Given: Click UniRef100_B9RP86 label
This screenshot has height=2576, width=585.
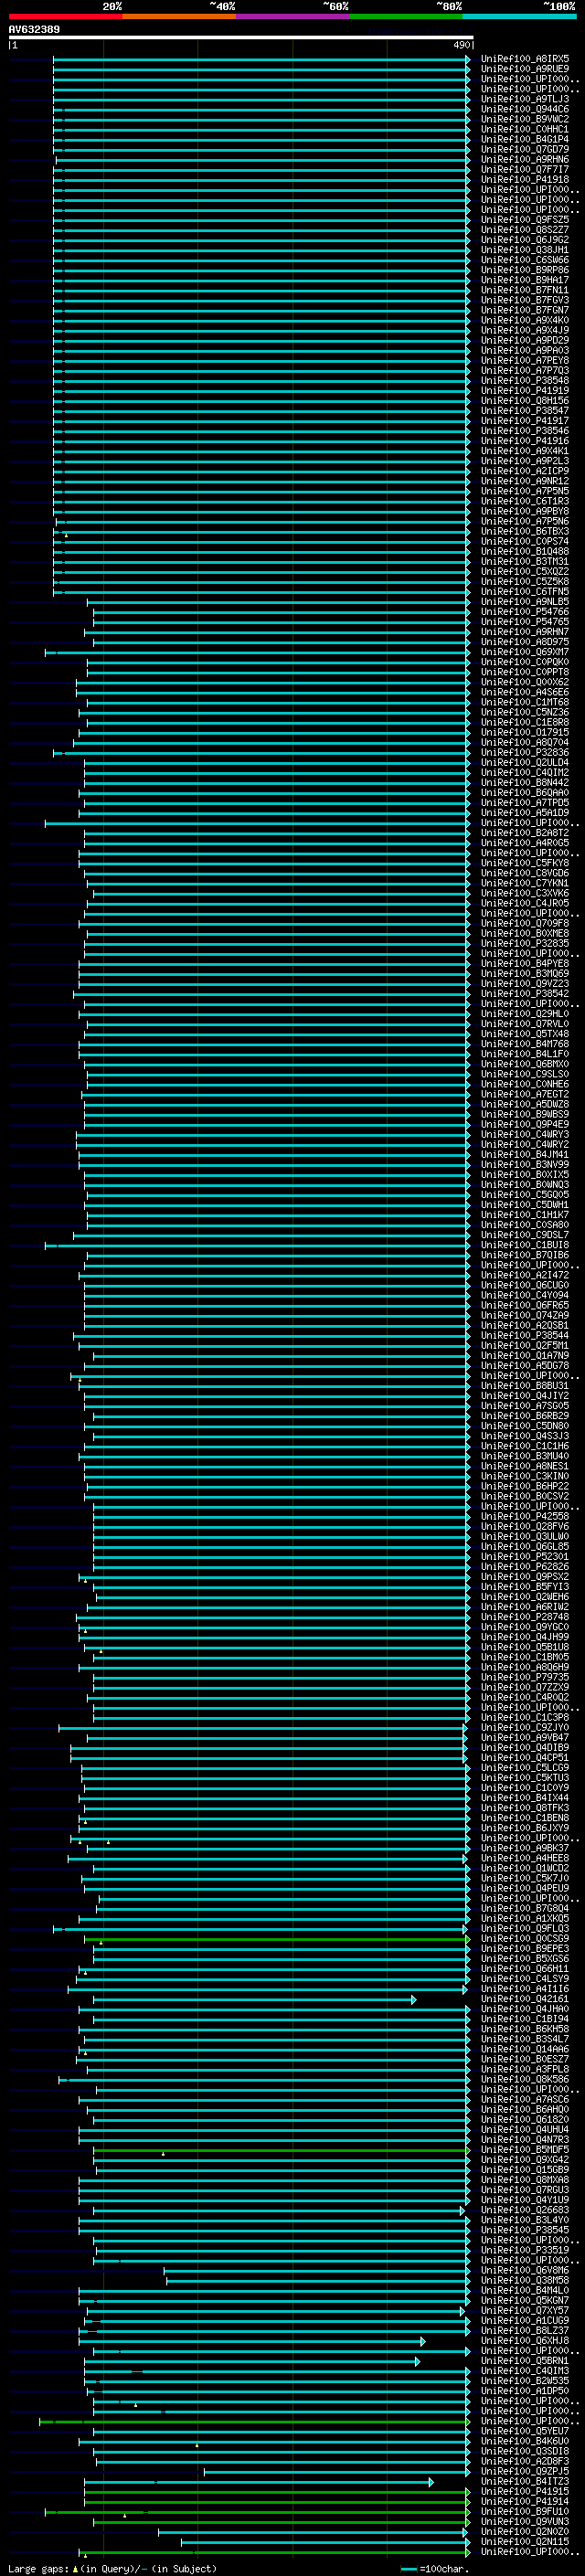Looking at the screenshot, I should tap(525, 270).
